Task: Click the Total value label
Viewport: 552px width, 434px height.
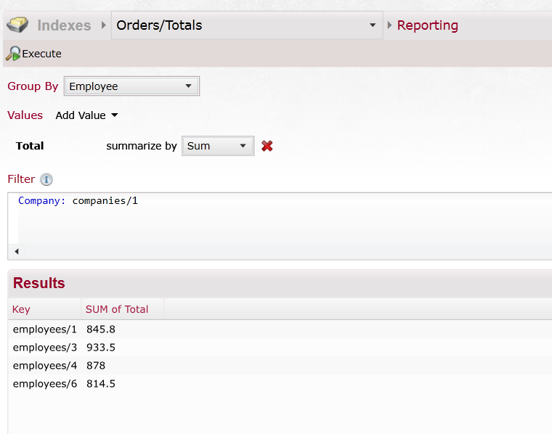Action: [x=30, y=146]
